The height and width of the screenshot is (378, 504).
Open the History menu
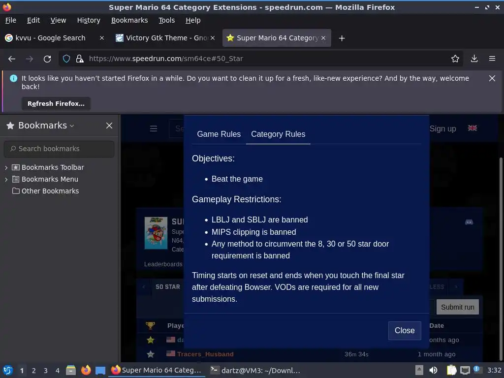89,20
